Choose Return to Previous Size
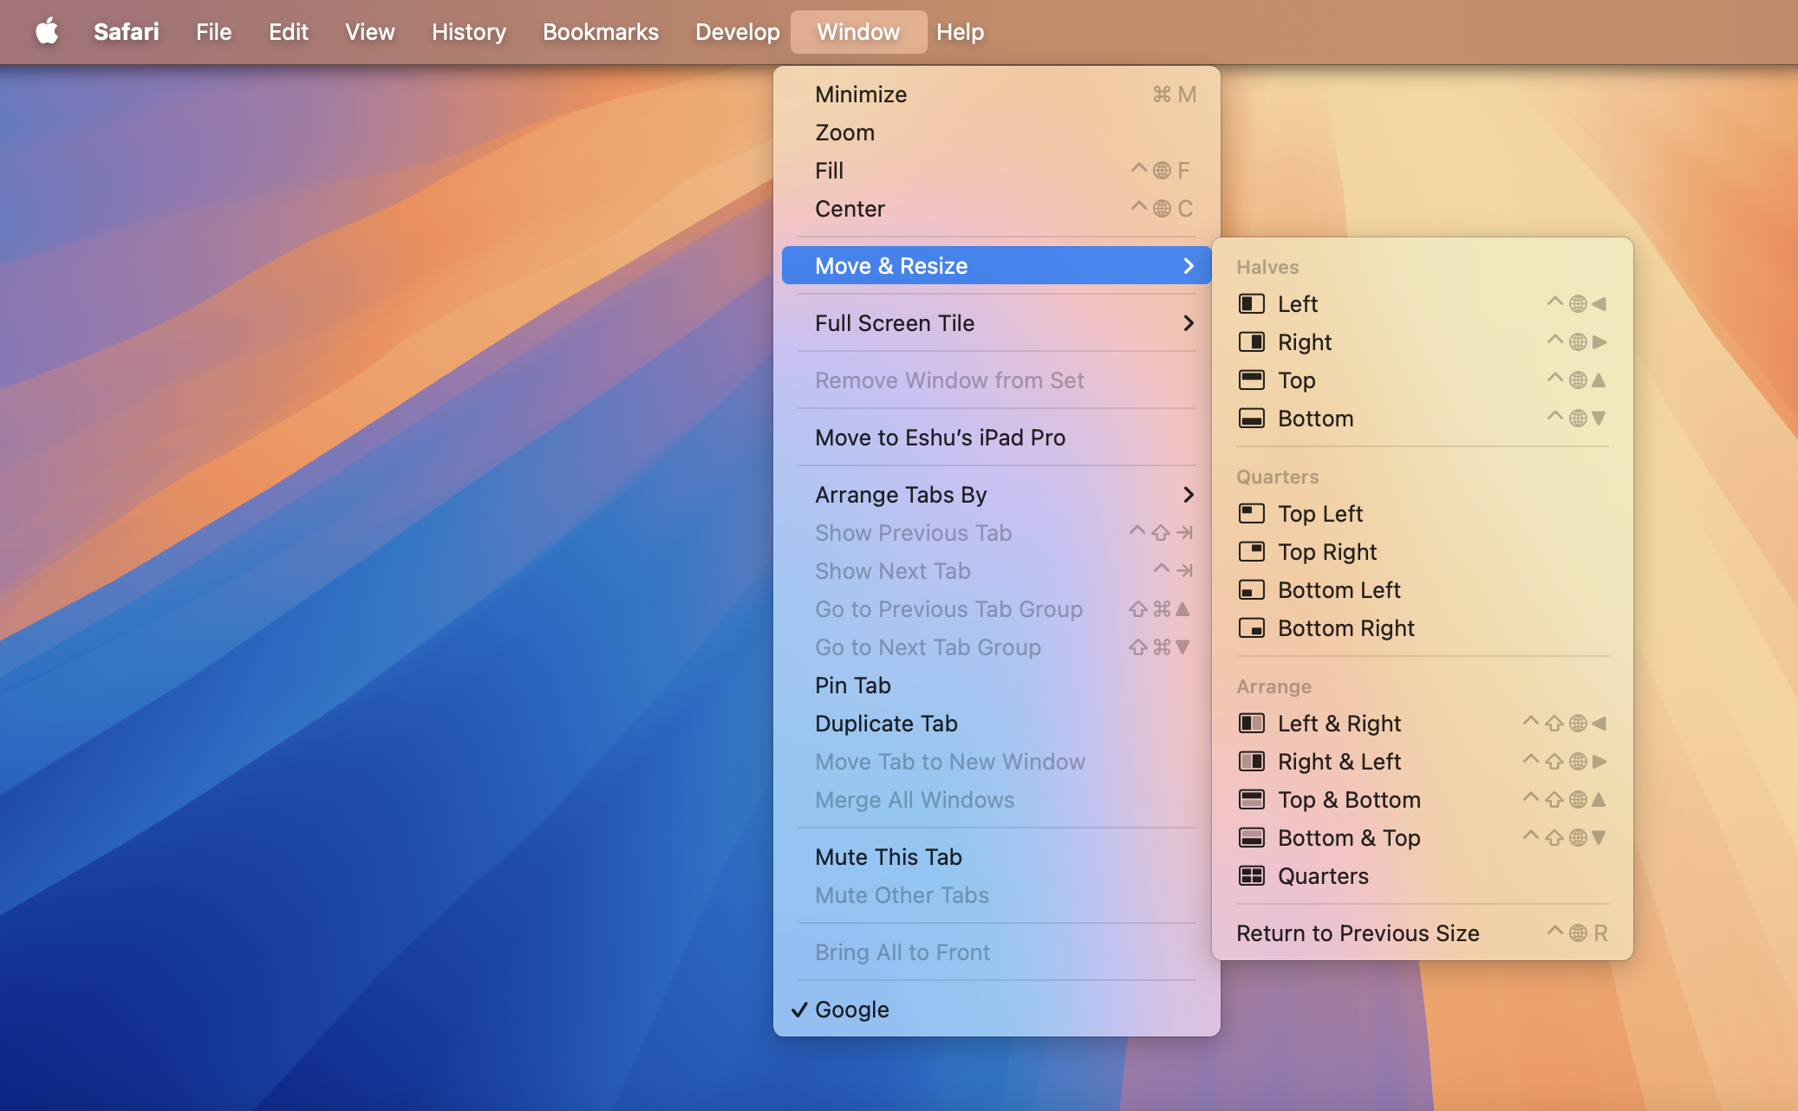The height and width of the screenshot is (1111, 1798). 1423,933
